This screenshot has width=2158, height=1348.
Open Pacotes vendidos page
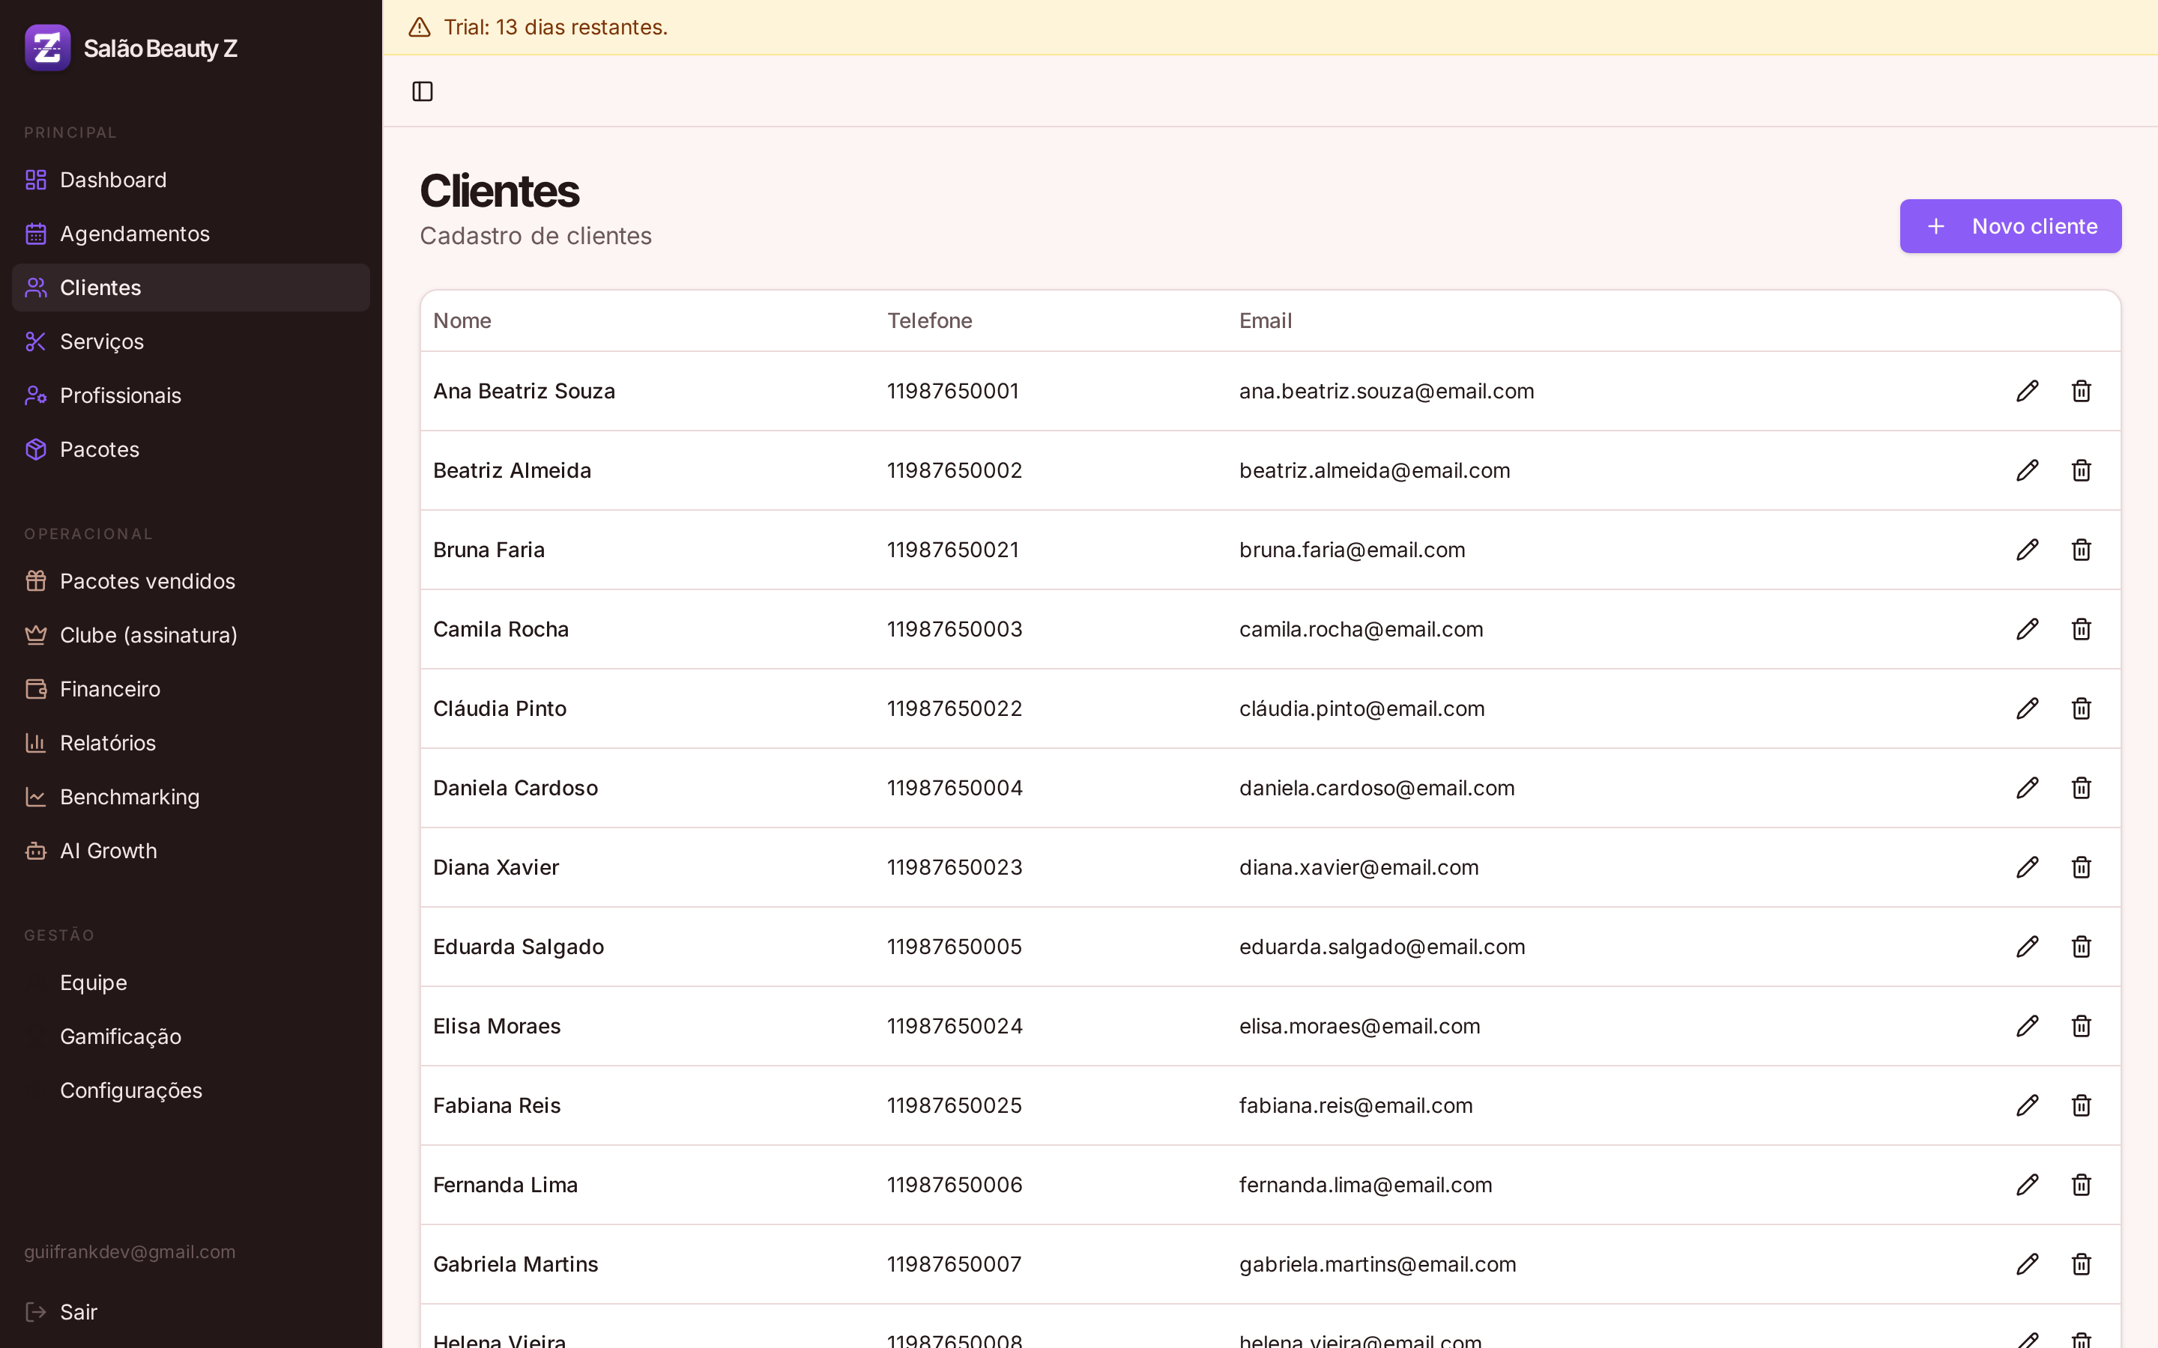(191, 581)
